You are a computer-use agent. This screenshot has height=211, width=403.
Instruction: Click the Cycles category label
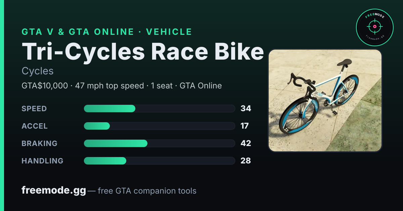(x=38, y=71)
